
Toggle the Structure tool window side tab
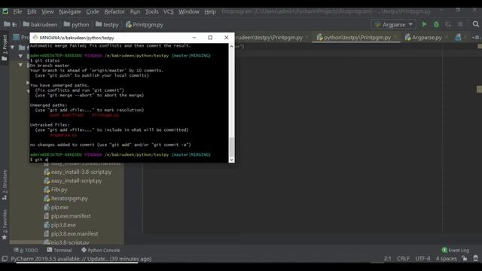(x=5, y=185)
